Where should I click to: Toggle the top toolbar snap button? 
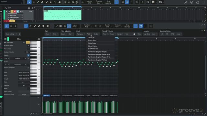pos(116,2)
